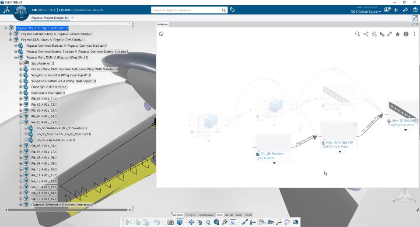Select Spot Fastener : 2 in tree
The image size is (420, 227).
coord(42,63)
